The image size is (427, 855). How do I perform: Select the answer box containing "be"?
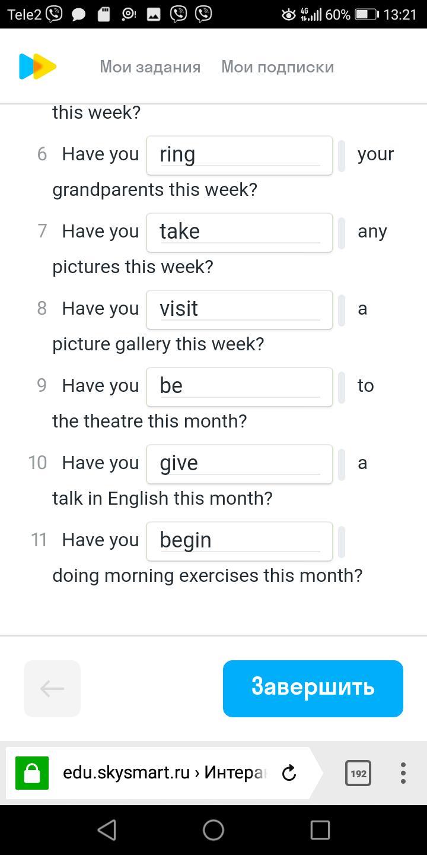(x=240, y=387)
